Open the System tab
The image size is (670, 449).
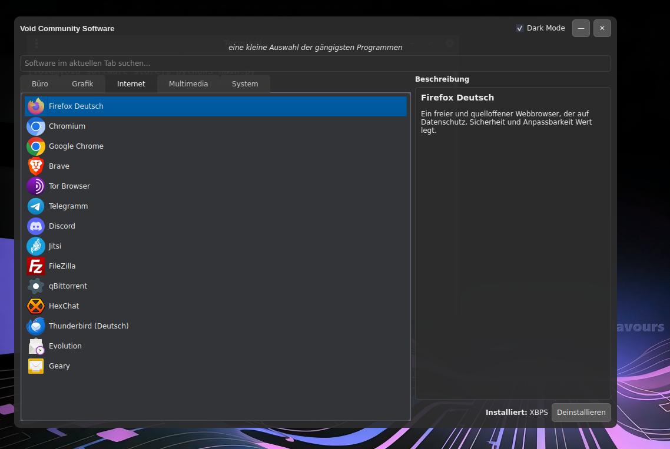245,84
